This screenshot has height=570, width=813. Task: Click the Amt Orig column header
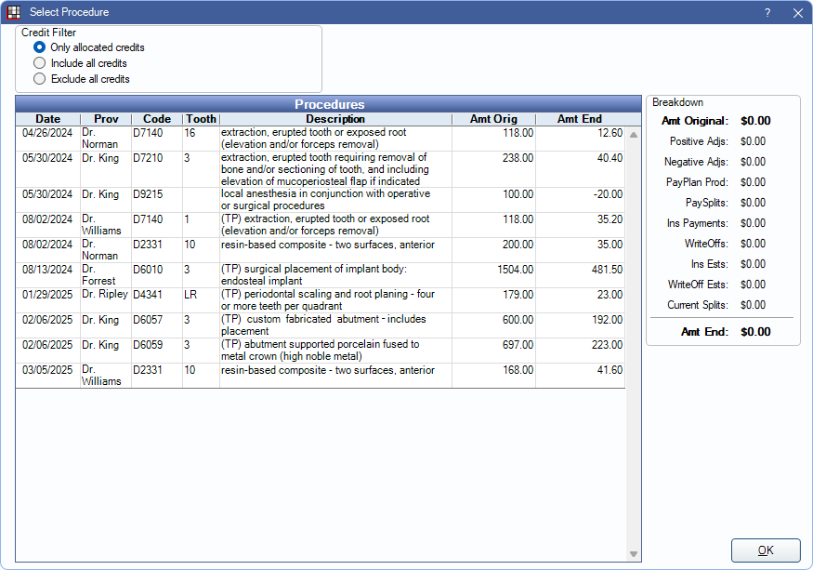(x=493, y=119)
